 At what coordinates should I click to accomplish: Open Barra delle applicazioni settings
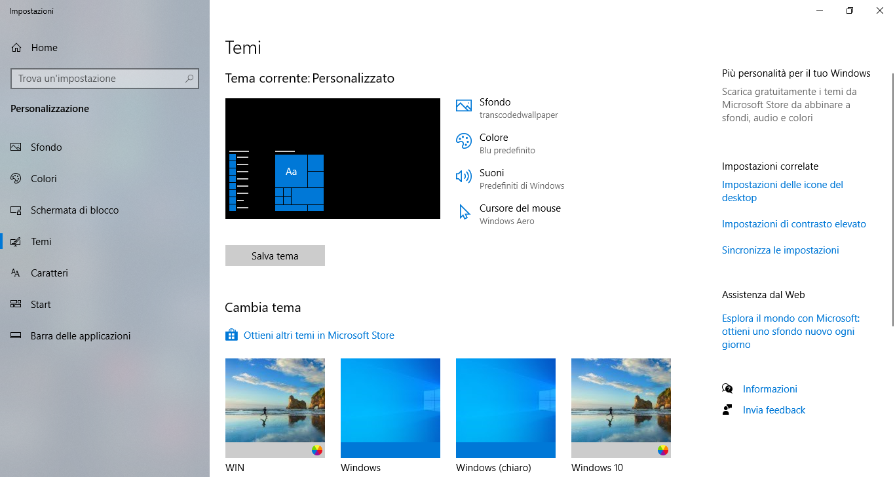pyautogui.click(x=105, y=336)
